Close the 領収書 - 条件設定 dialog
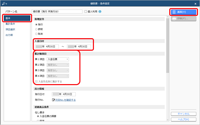 click(x=195, y=4)
